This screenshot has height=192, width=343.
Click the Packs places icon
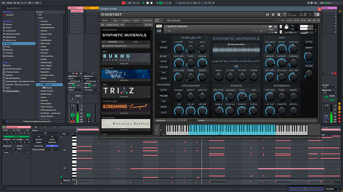4,65
